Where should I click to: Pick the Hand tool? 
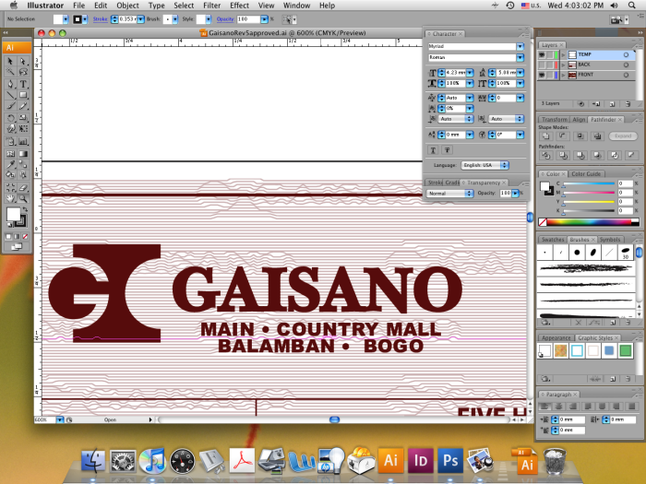(10, 197)
